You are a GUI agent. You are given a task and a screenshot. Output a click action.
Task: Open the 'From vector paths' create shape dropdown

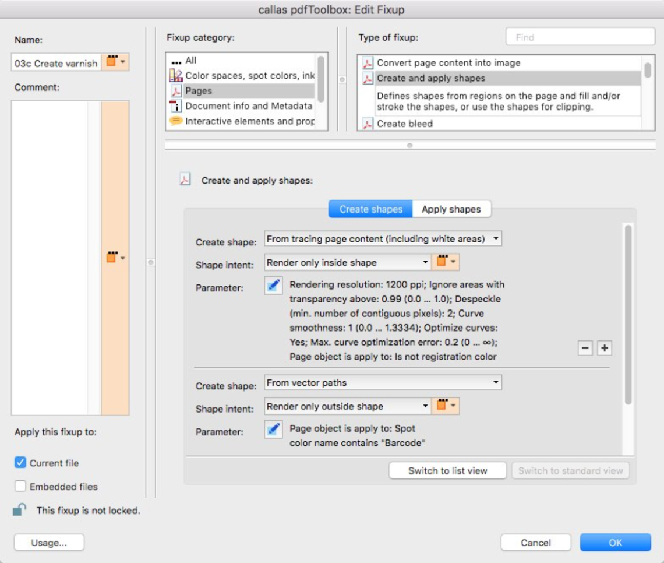coord(383,382)
